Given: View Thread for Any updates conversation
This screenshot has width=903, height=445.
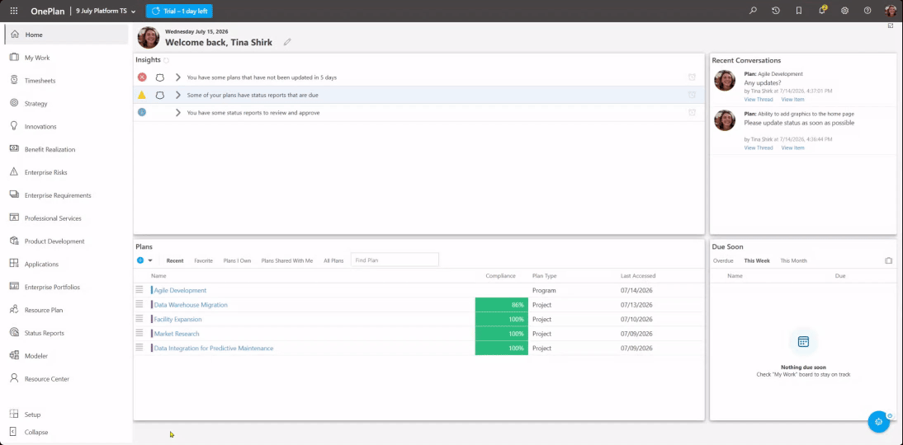Looking at the screenshot, I should 759,100.
